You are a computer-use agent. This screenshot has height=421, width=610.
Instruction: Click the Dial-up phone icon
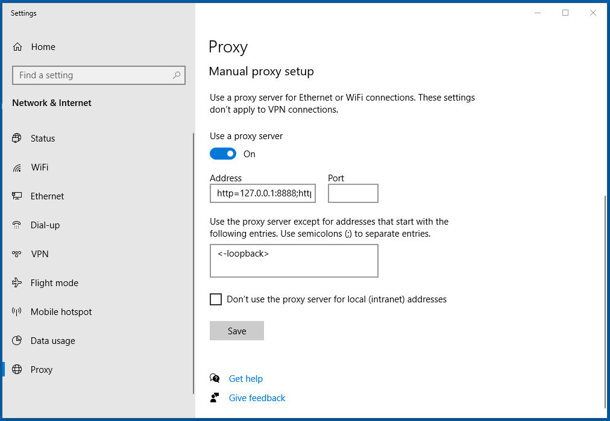(17, 225)
